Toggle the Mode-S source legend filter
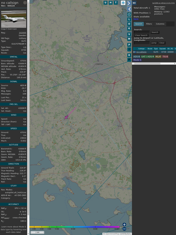Viewport: 176px width, 235px height. (x=137, y=60)
